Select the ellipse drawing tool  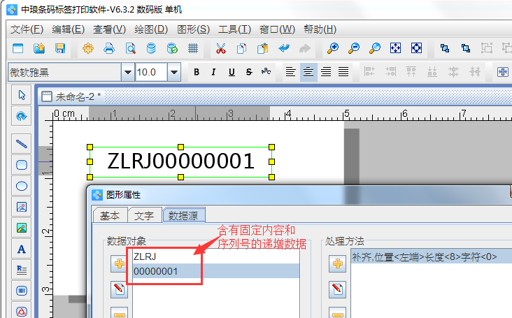tap(22, 186)
